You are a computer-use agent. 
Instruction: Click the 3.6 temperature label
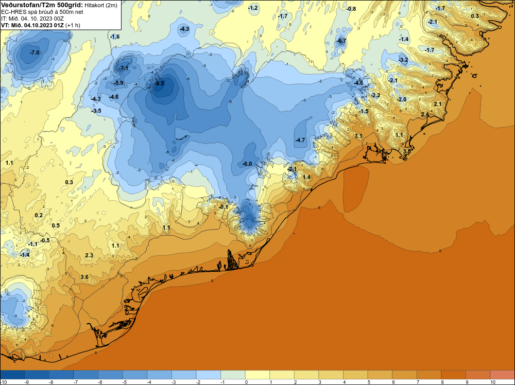84,277
